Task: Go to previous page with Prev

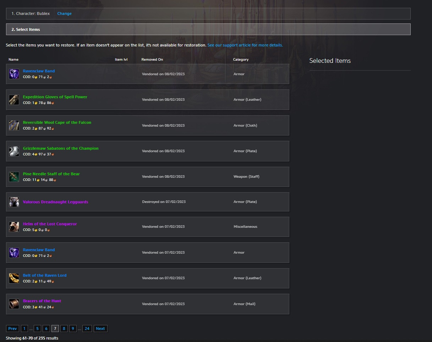Action: [x=12, y=329]
